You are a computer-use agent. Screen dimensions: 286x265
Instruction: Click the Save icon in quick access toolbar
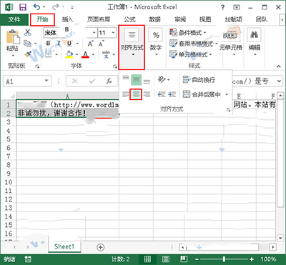click(23, 7)
